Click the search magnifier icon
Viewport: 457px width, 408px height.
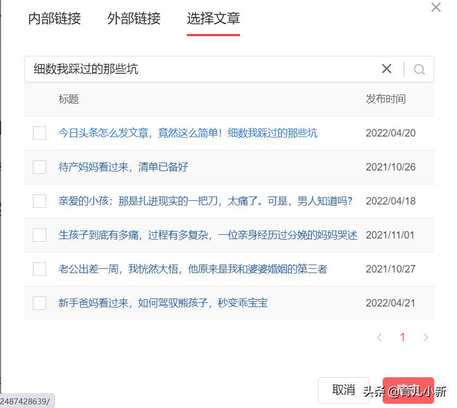point(419,69)
